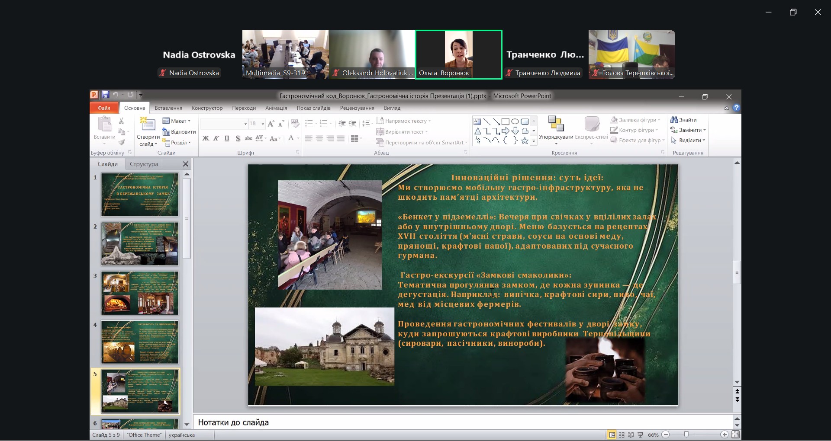
Task: Select the five-point star shape in gallery
Action: click(x=525, y=141)
